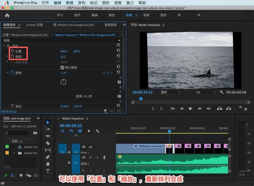Click the playhead on Program monitor scrubber
The image size is (254, 186).
pyautogui.click(x=141, y=99)
